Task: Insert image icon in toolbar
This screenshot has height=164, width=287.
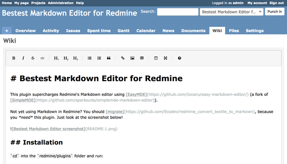Action: click(x=132, y=58)
